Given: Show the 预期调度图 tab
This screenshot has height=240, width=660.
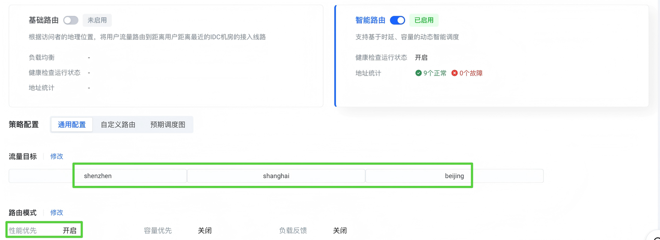Looking at the screenshot, I should (x=168, y=125).
